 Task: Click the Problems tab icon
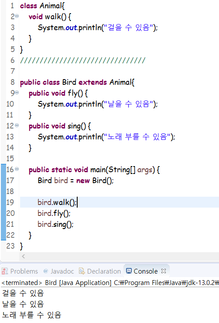pyautogui.click(x=5, y=271)
